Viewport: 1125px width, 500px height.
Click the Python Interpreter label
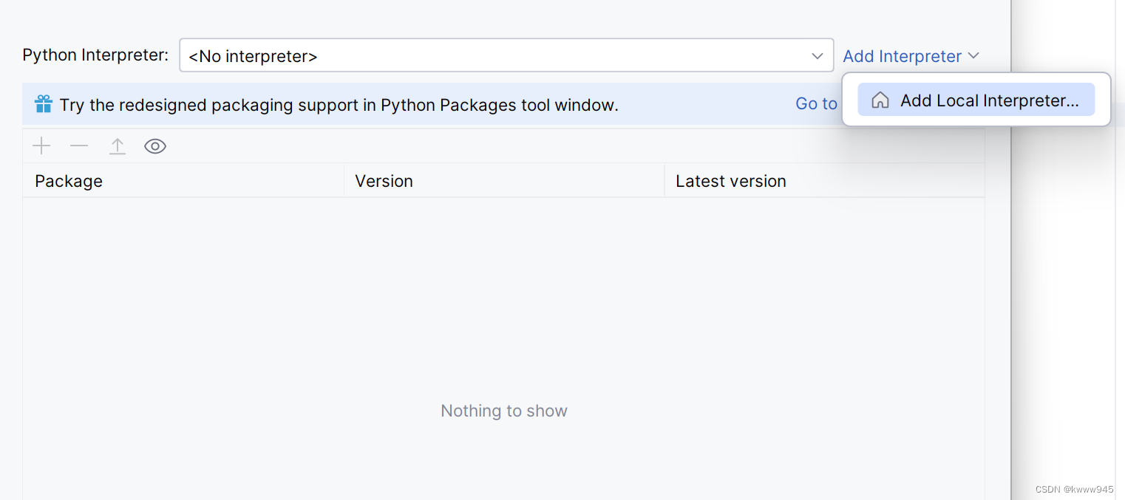click(x=95, y=55)
